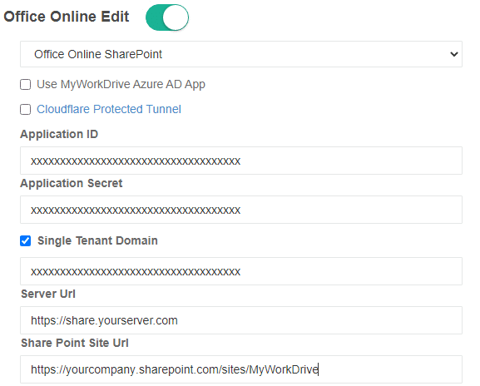Turn off the Office Online Edit switch
Screen dimensions: 480x386
tap(167, 17)
